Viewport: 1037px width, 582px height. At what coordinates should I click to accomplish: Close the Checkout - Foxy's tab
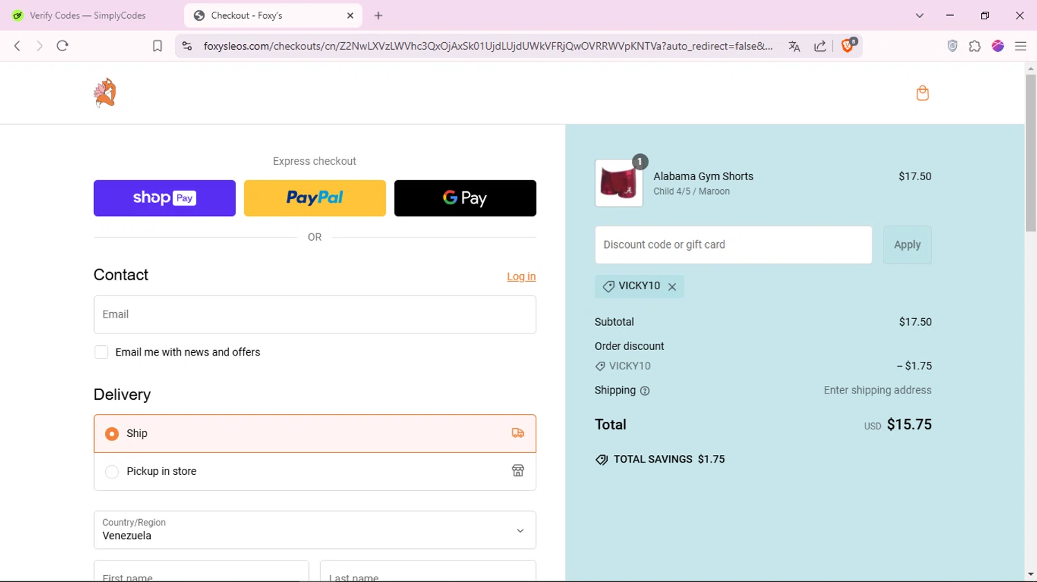(351, 15)
